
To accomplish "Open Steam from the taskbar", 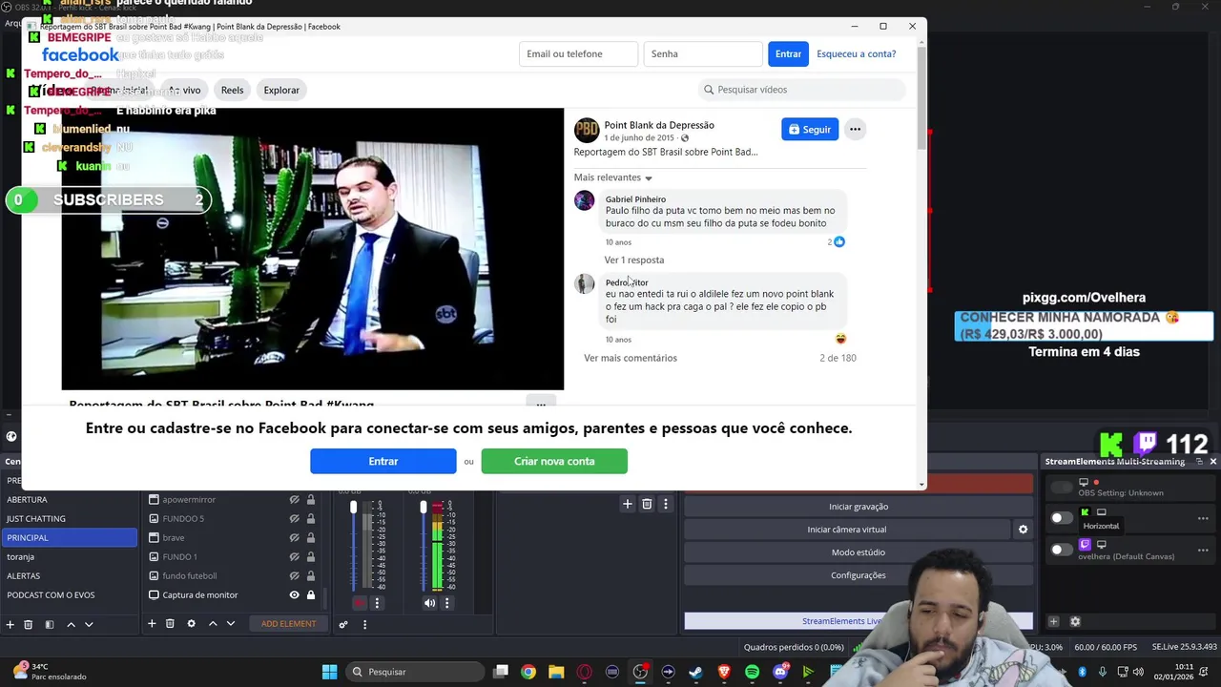I will click(x=695, y=672).
